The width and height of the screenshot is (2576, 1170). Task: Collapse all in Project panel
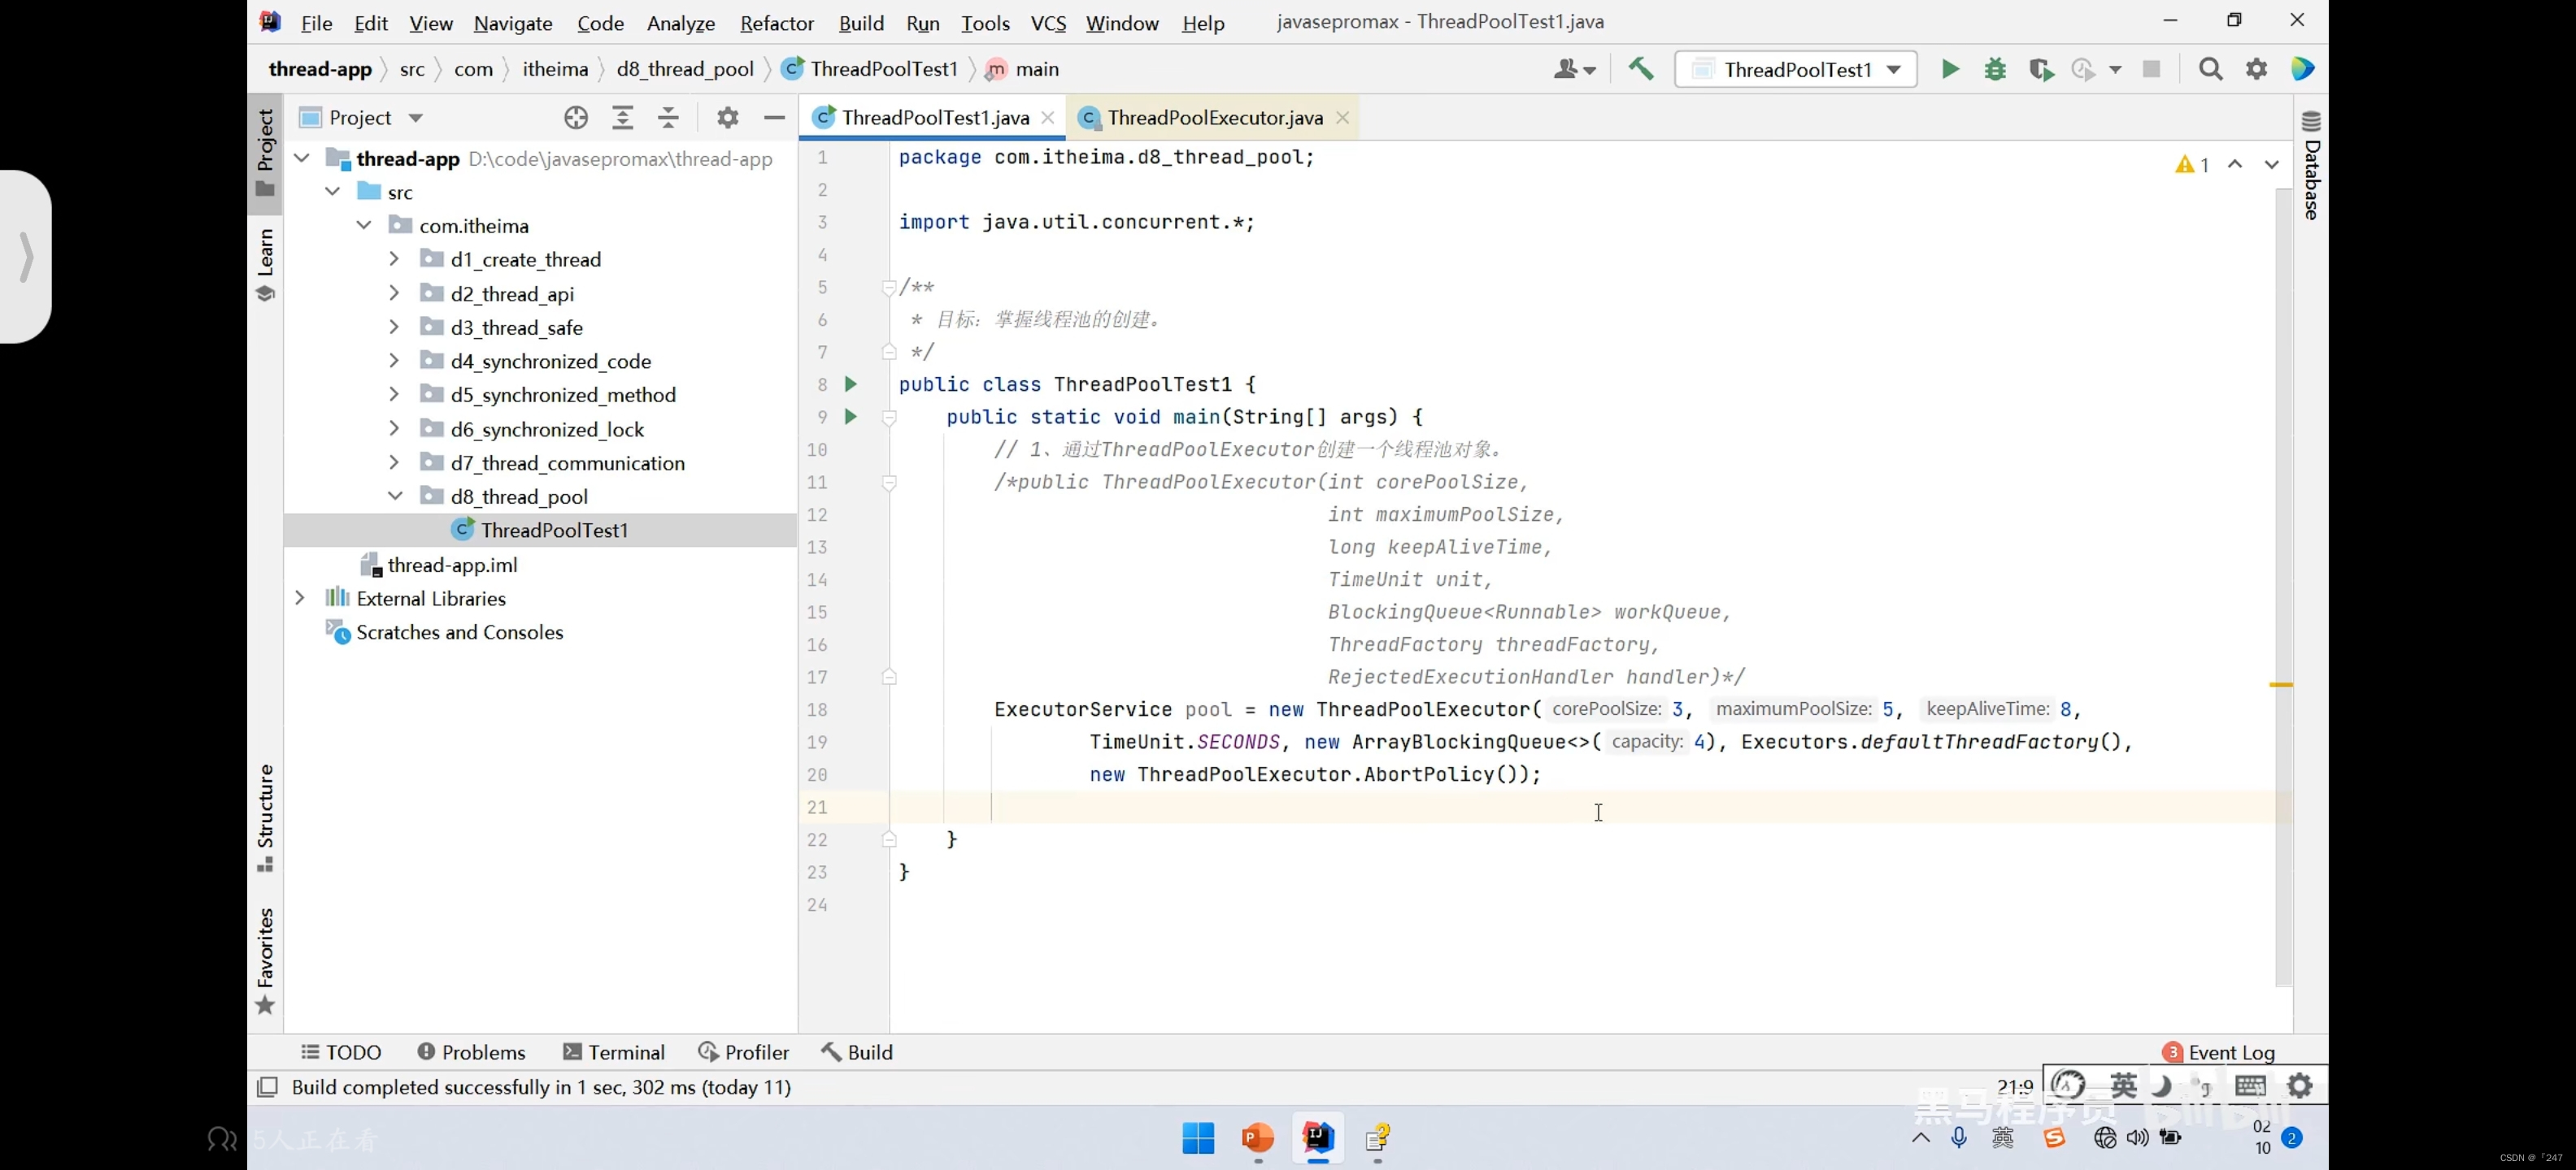pyautogui.click(x=668, y=118)
